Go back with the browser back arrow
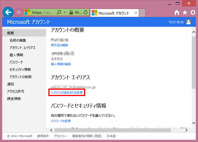Image resolution: width=198 pixels, height=142 pixels. click(8, 12)
